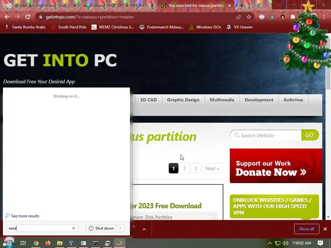This screenshot has width=331, height=248.
Task: Open Firefox from the taskbar
Action: click(x=48, y=243)
